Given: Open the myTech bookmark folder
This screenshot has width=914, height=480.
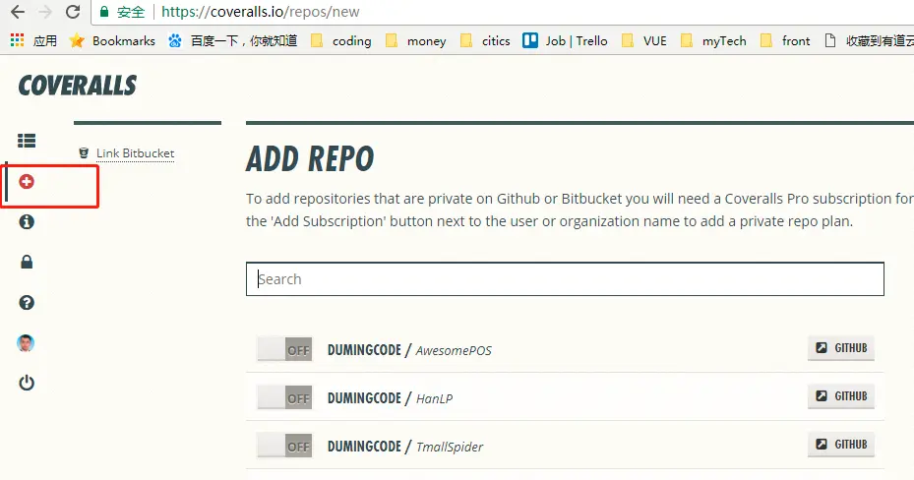Looking at the screenshot, I should point(713,40).
